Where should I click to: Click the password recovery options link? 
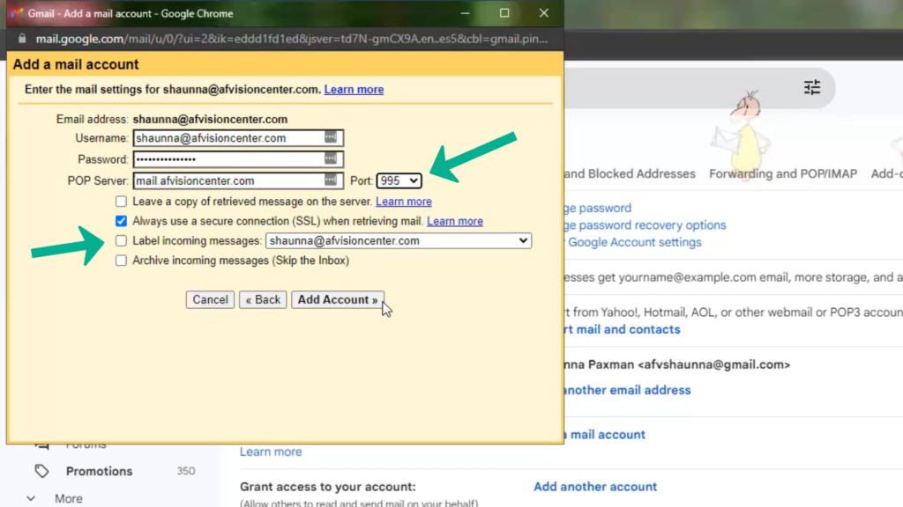[x=645, y=224]
